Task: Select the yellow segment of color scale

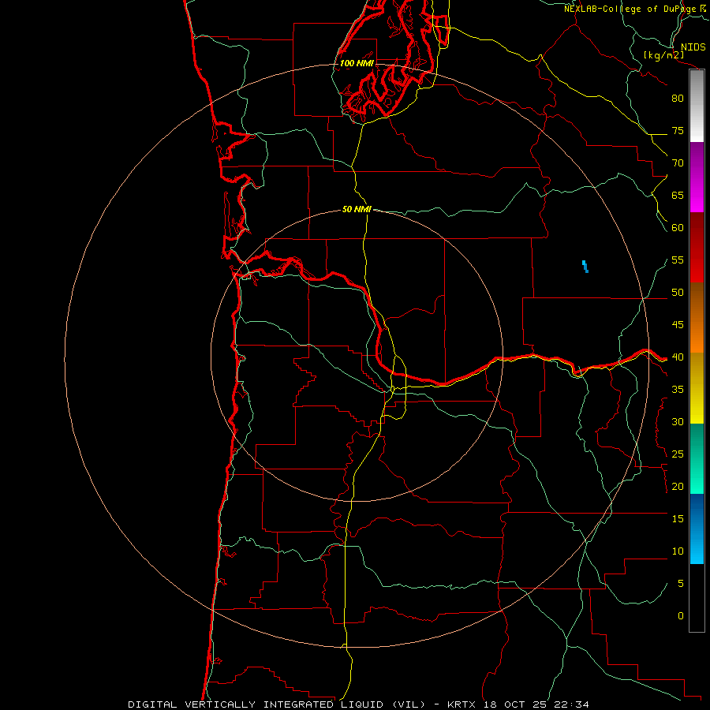Action: [697, 388]
